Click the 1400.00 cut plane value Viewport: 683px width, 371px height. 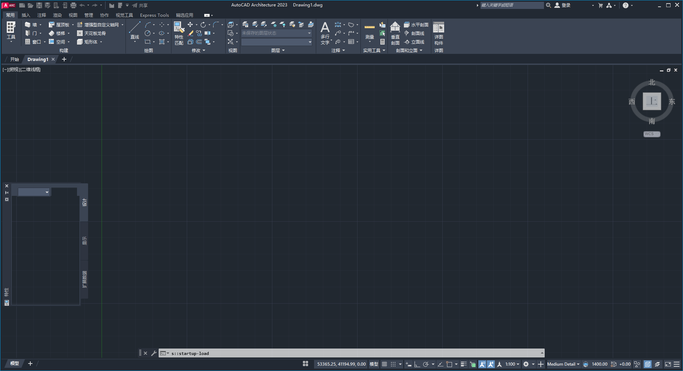599,364
